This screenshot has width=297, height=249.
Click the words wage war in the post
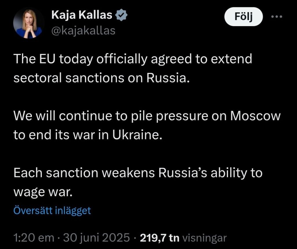tap(42, 192)
